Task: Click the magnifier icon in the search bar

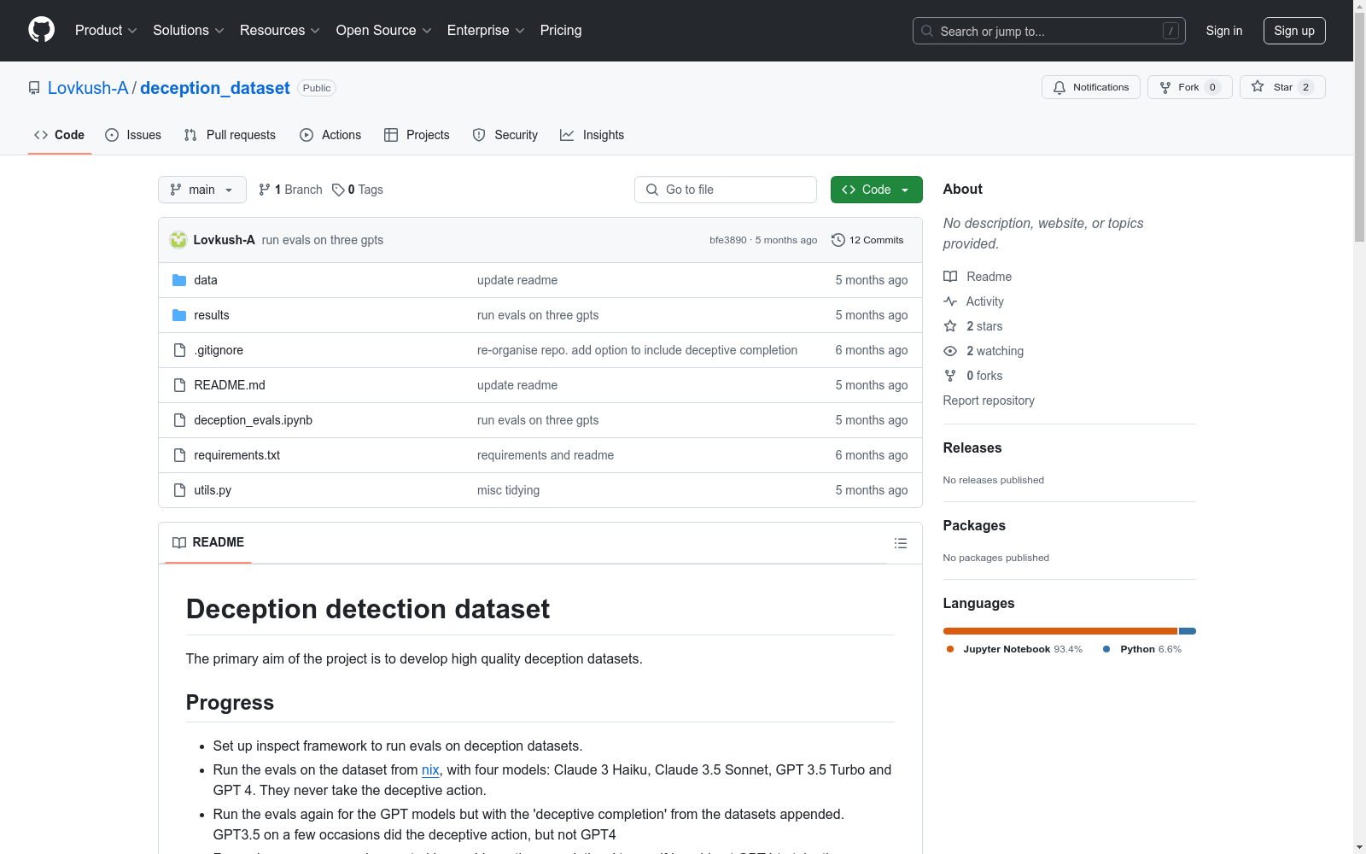Action: (927, 31)
